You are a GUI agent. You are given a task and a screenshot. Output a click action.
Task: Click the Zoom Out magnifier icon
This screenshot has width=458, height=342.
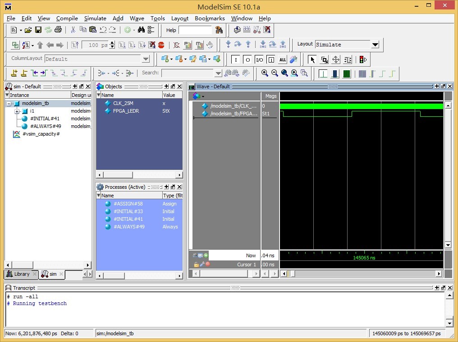(x=275, y=73)
